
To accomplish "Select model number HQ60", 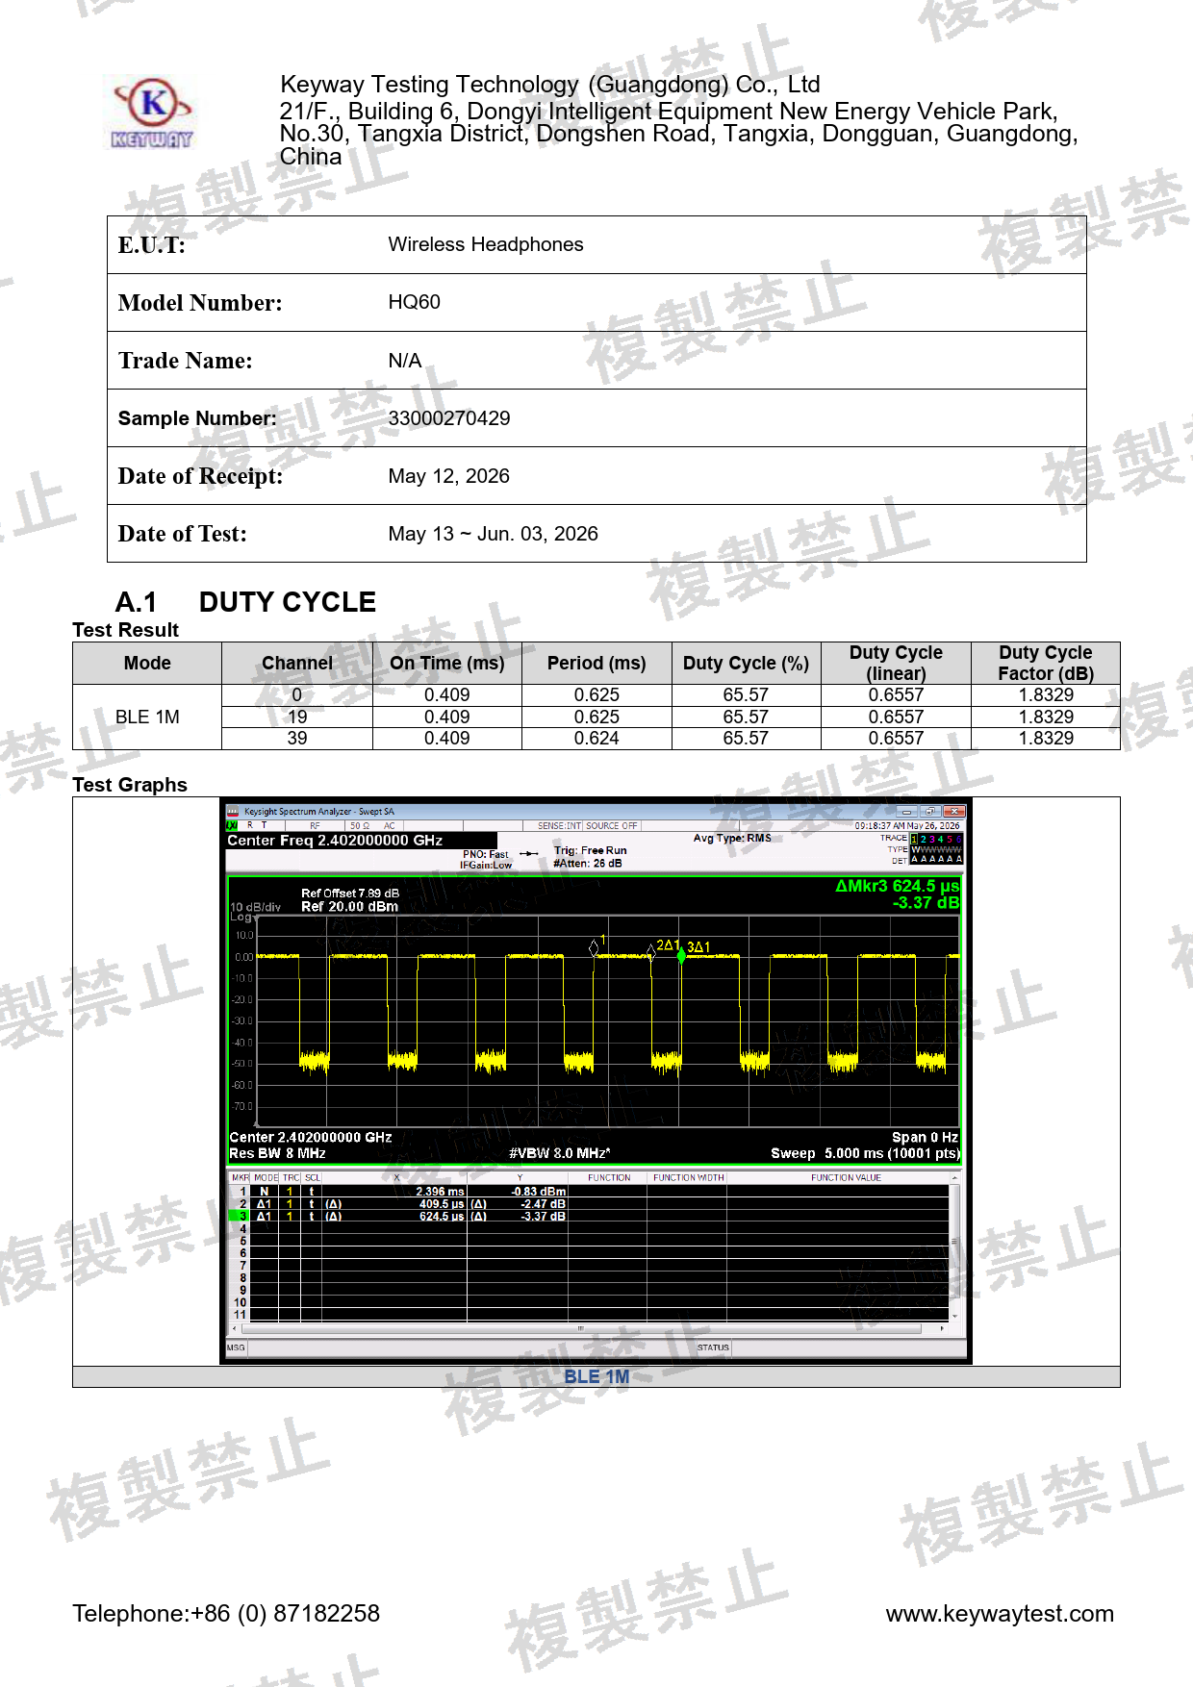I will point(415,302).
